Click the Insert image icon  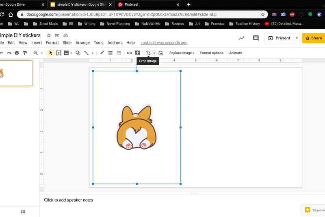[66, 53]
